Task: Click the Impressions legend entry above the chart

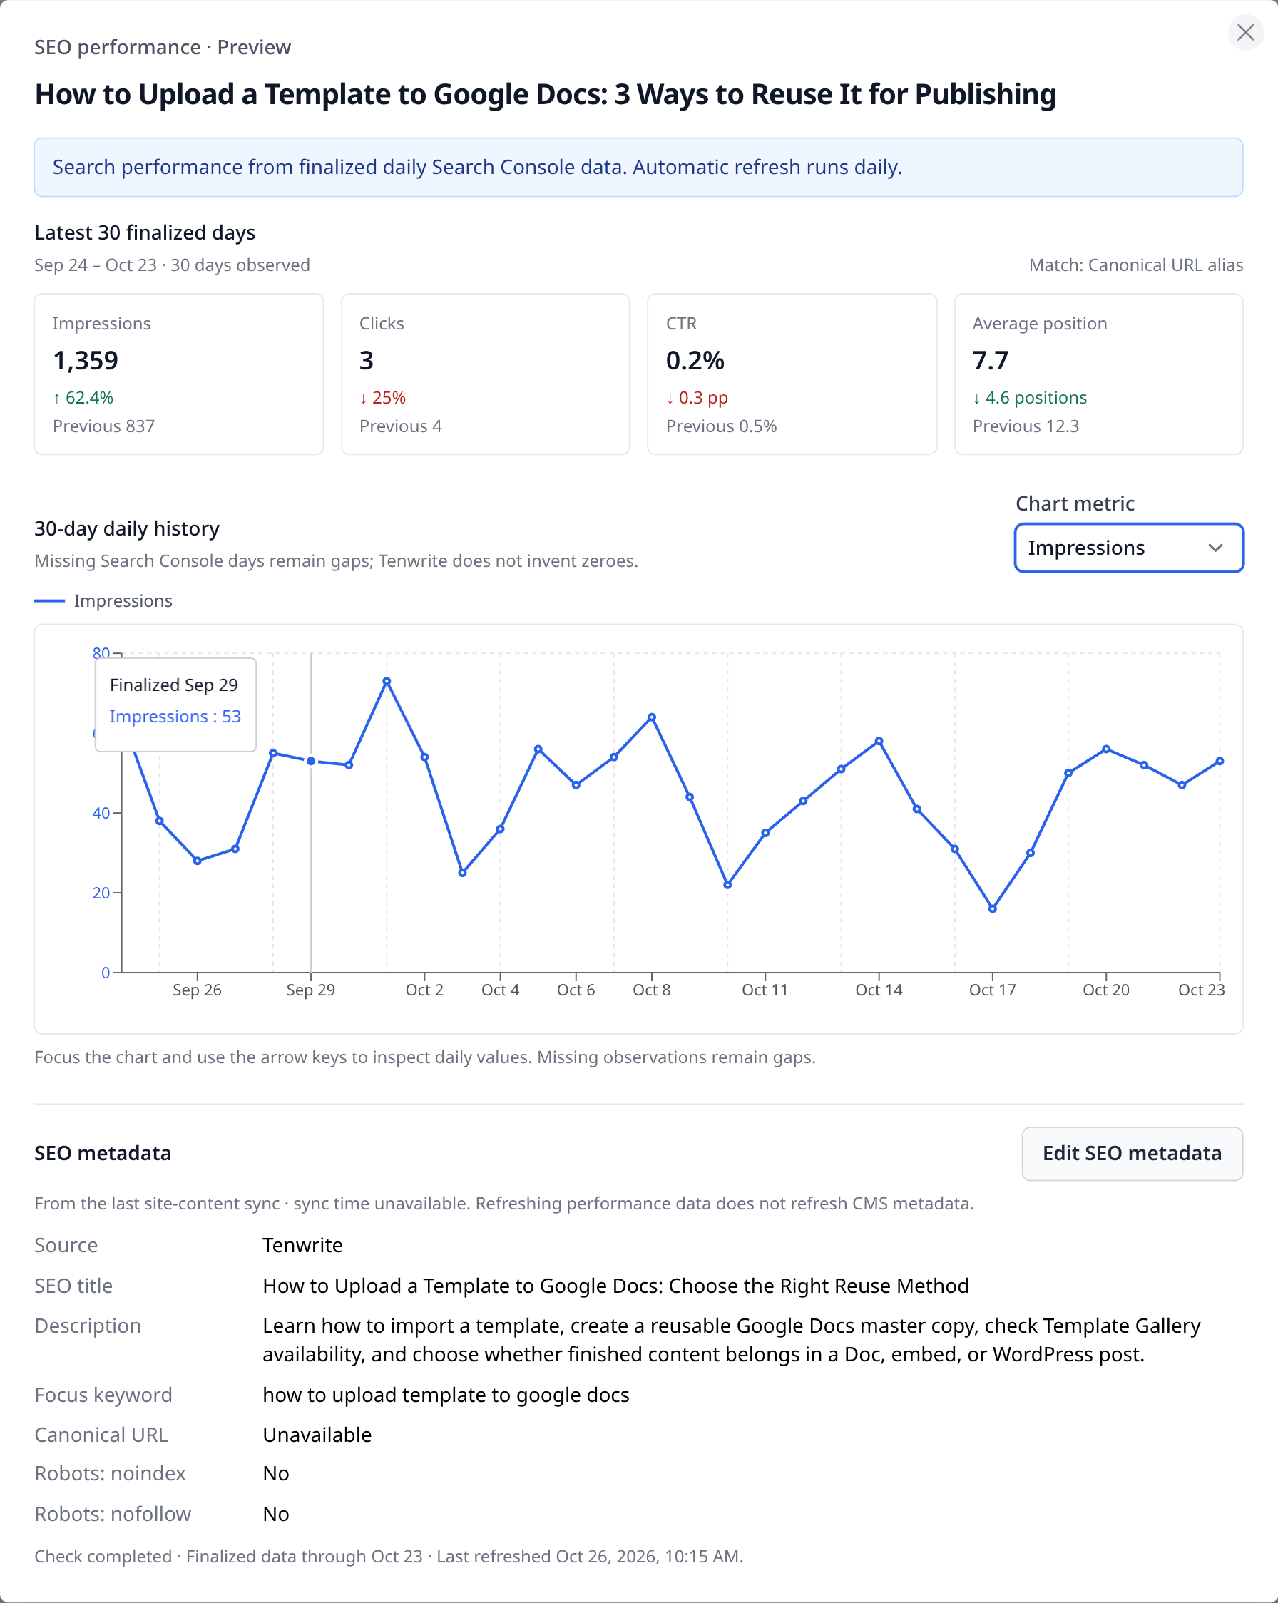Action: 103,600
